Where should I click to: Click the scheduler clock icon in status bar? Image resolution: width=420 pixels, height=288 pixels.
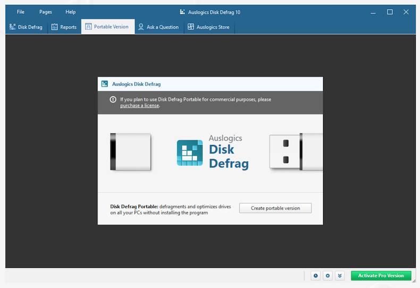pos(316,276)
